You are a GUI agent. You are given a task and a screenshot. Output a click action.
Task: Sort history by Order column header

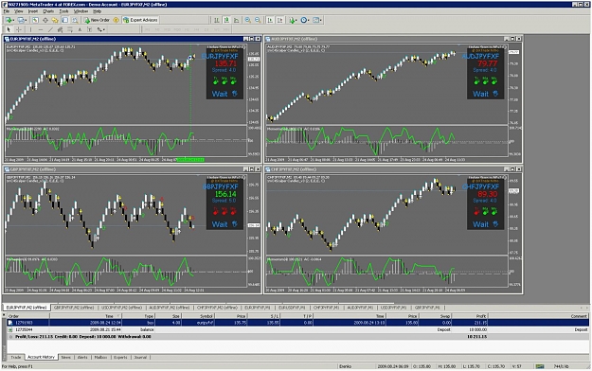27,316
